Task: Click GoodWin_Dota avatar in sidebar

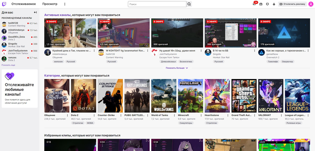Action: pos(4,38)
